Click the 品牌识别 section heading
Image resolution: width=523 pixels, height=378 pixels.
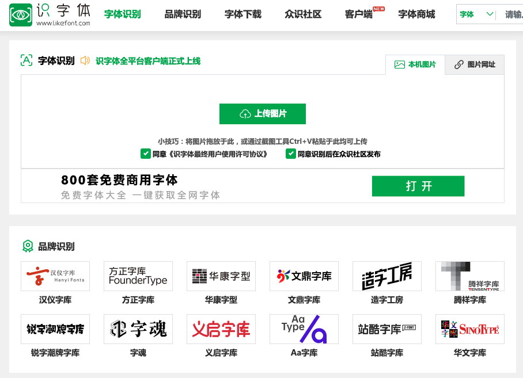(x=56, y=246)
